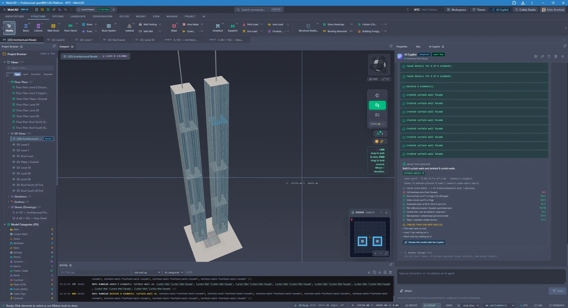
Task: Click the Rebar tool icon
Action: [174, 28]
